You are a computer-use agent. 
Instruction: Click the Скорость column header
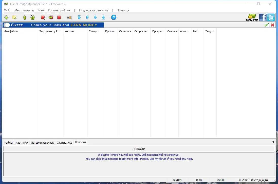click(142, 31)
